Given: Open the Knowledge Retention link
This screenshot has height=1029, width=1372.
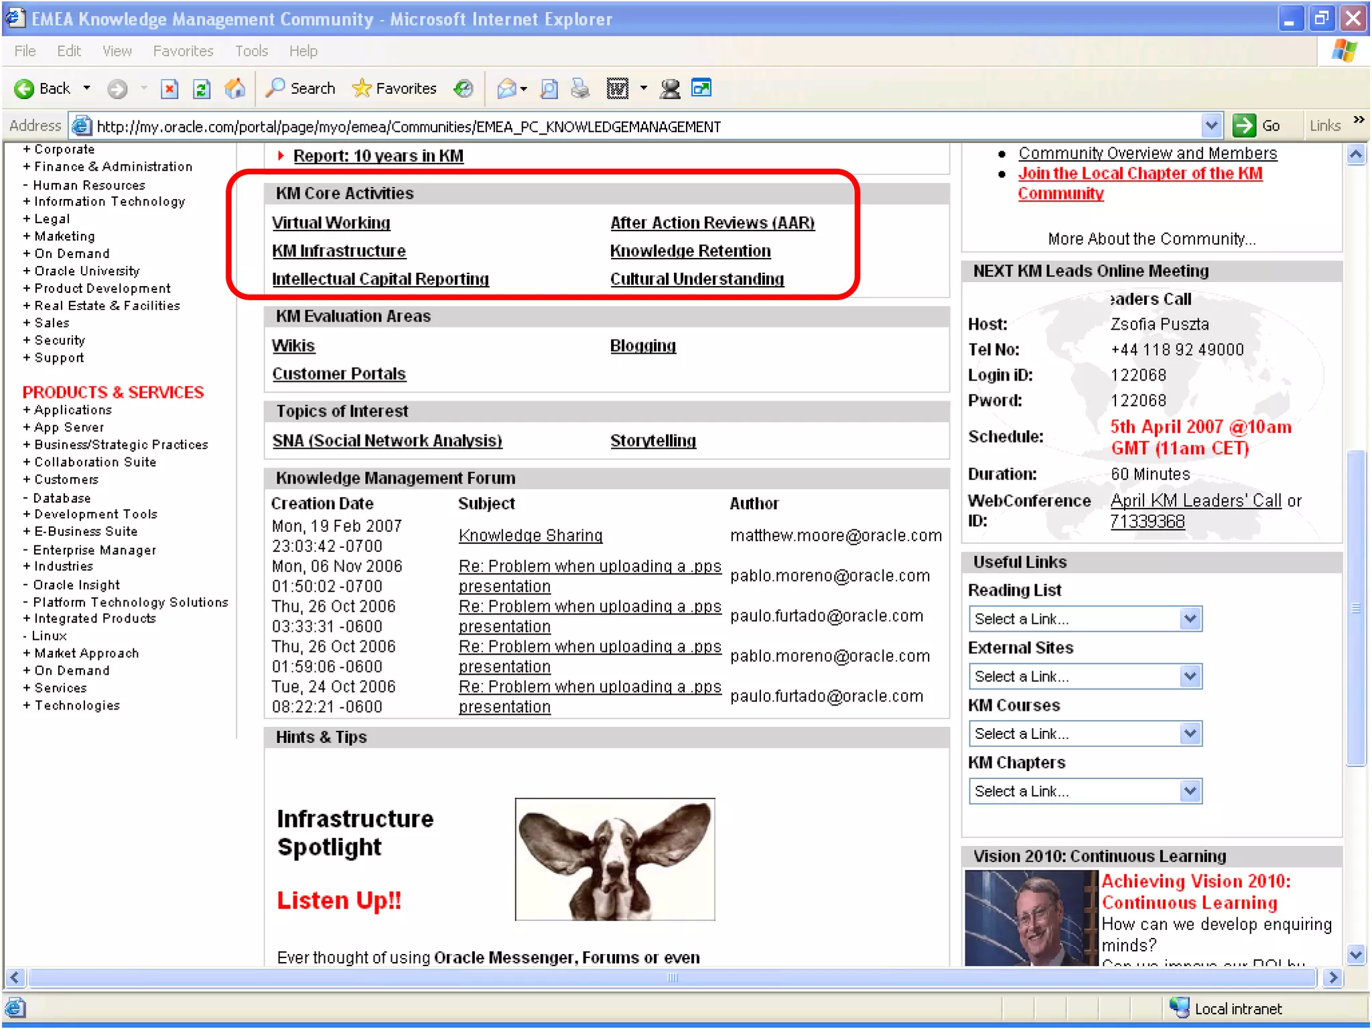Looking at the screenshot, I should [690, 251].
